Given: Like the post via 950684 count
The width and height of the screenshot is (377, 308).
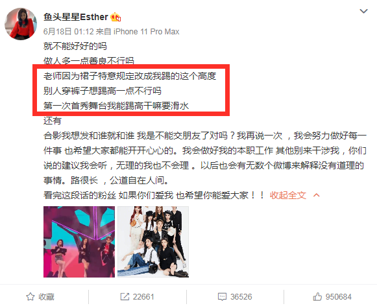Looking at the screenshot, I should pos(339,297).
